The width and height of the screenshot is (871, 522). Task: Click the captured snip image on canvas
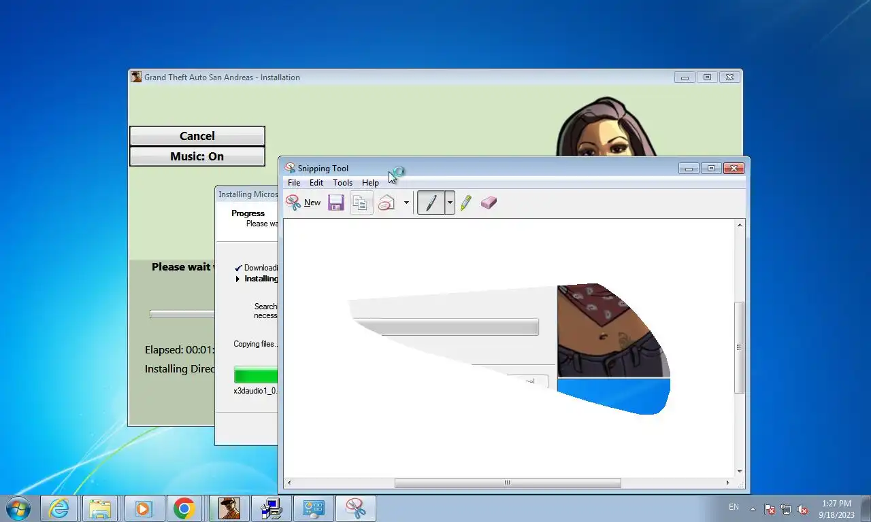pos(509,349)
